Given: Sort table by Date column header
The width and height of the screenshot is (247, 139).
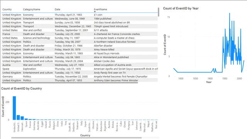Looking at the screenshot, I should click(58, 9).
